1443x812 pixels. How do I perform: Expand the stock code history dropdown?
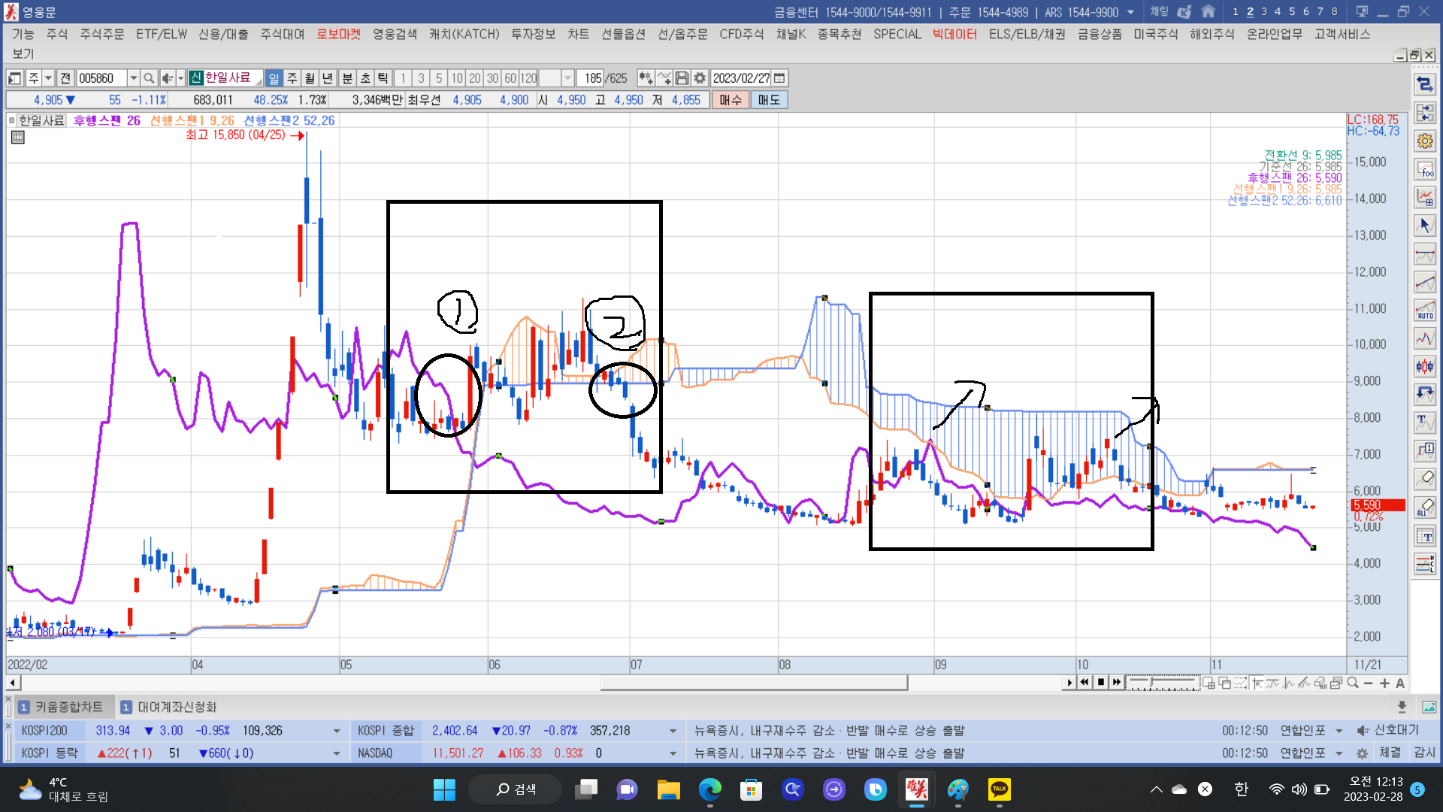pyautogui.click(x=133, y=78)
